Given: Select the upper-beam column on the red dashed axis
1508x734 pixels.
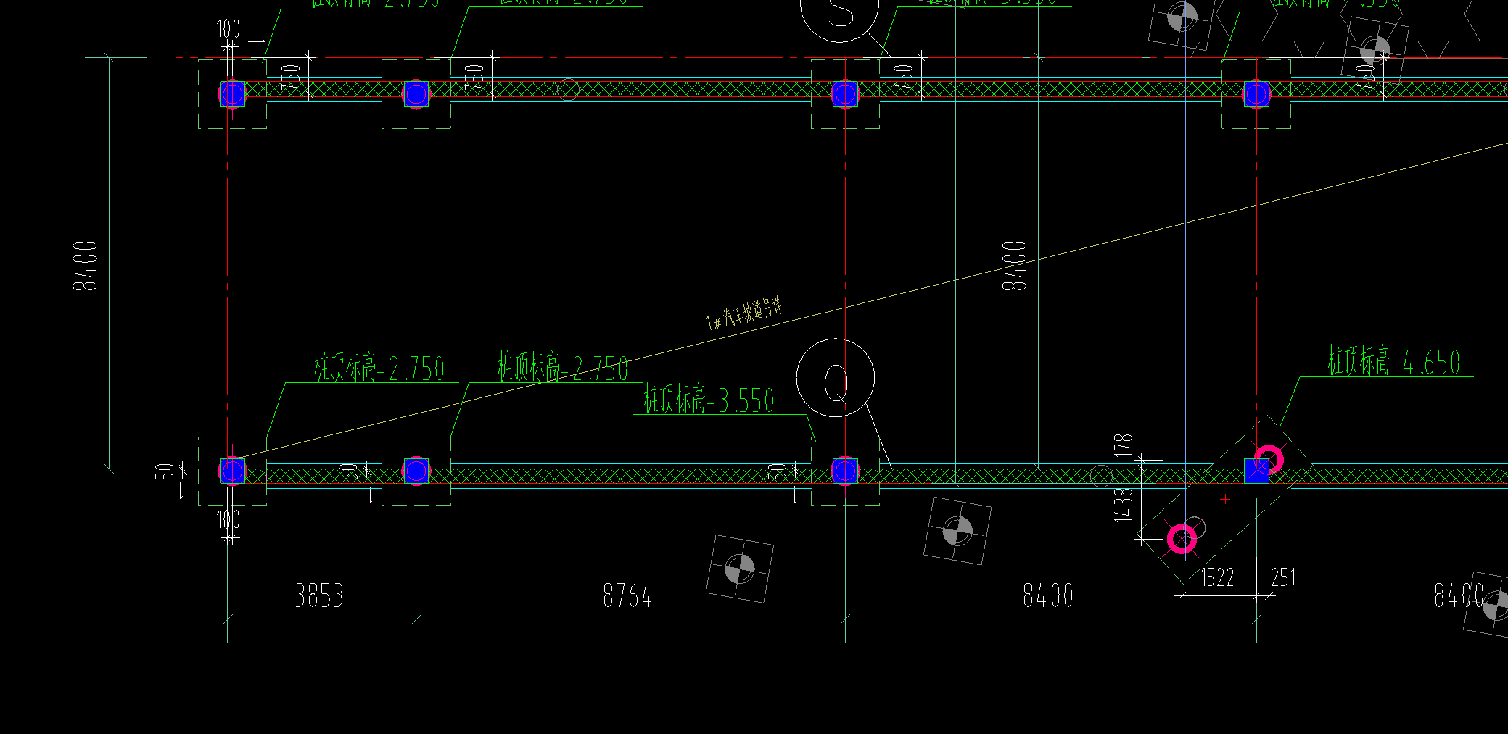Looking at the screenshot, I should tap(1256, 94).
